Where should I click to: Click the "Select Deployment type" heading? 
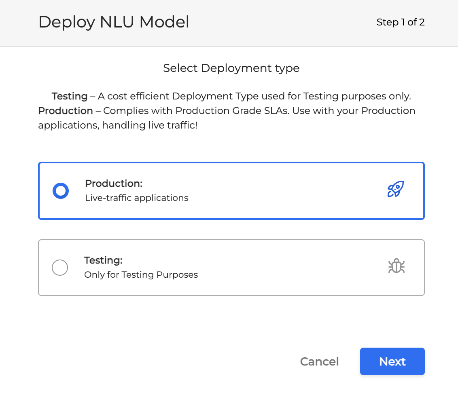coord(231,68)
